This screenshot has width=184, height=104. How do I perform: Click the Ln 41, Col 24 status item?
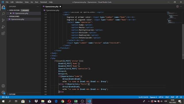(143, 97)
